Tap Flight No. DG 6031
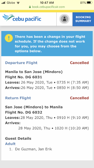This screenshot has height=168, width=94. point(23,77)
